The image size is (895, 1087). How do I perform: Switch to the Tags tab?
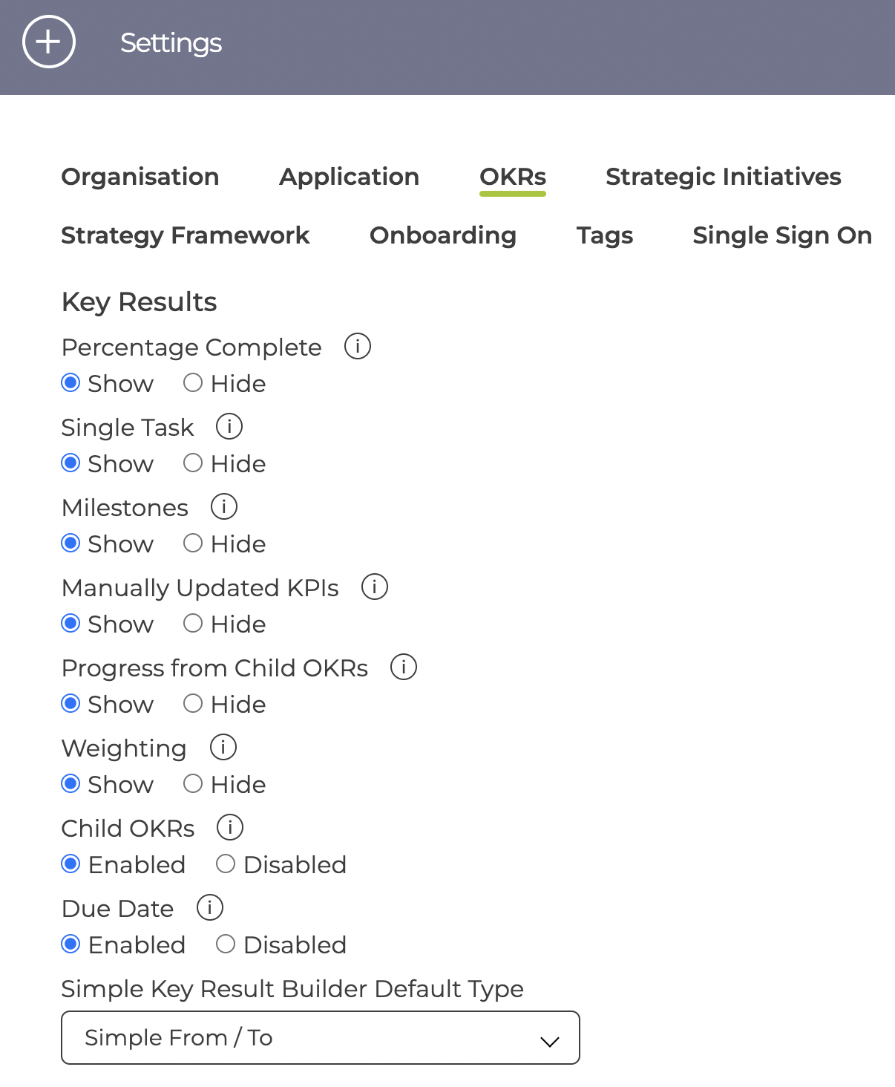click(605, 235)
